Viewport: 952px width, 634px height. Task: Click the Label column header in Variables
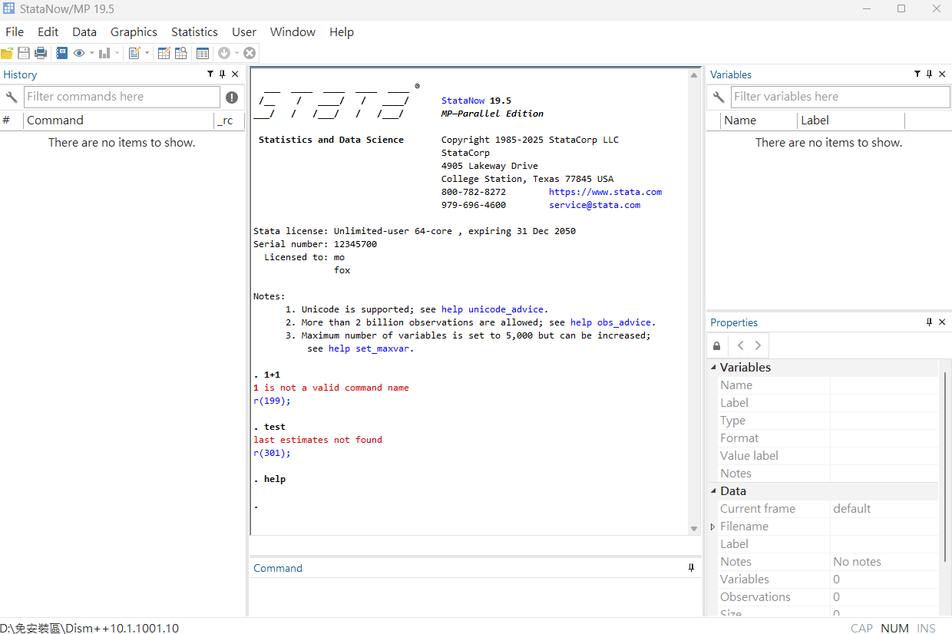point(851,121)
